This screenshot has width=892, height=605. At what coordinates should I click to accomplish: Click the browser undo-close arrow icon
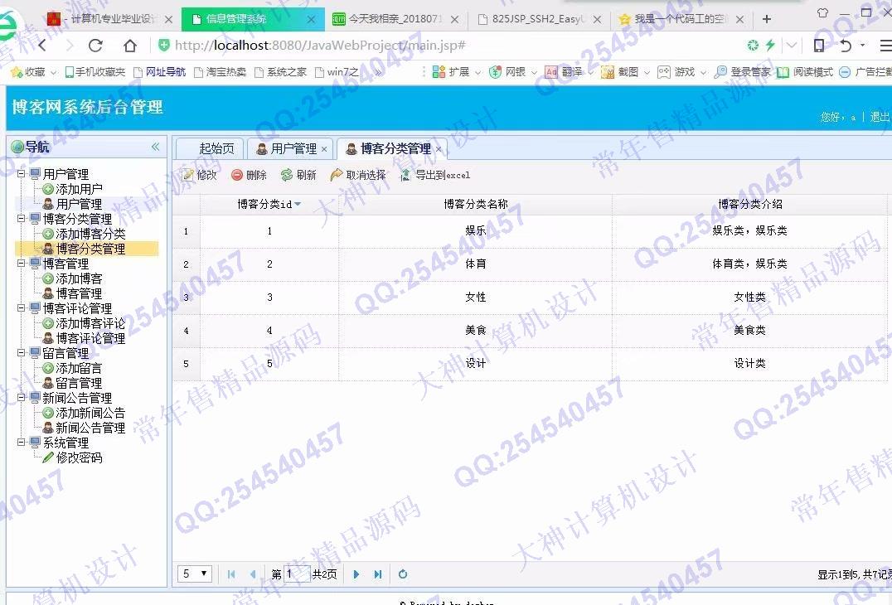[x=846, y=46]
